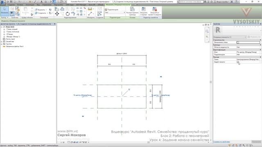Click the vertical scrollbar of drawing area
Screen dimensions: 262x147
click(211, 82)
